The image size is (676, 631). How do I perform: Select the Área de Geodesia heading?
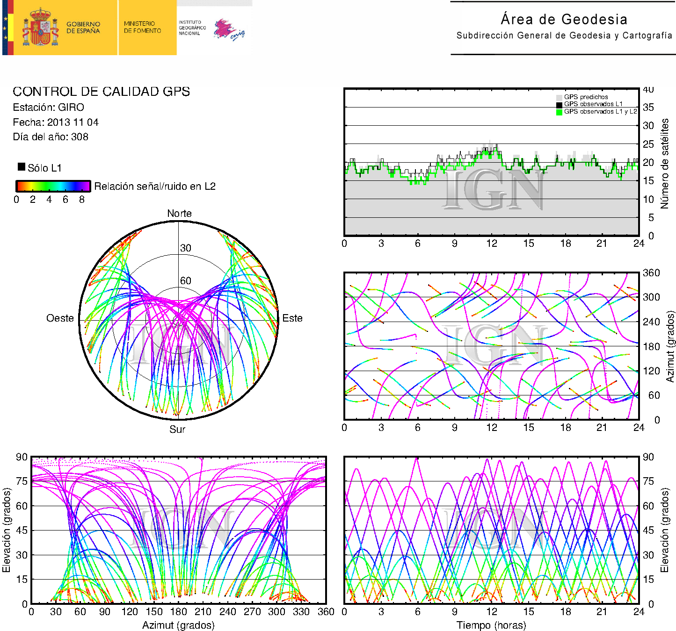564,19
